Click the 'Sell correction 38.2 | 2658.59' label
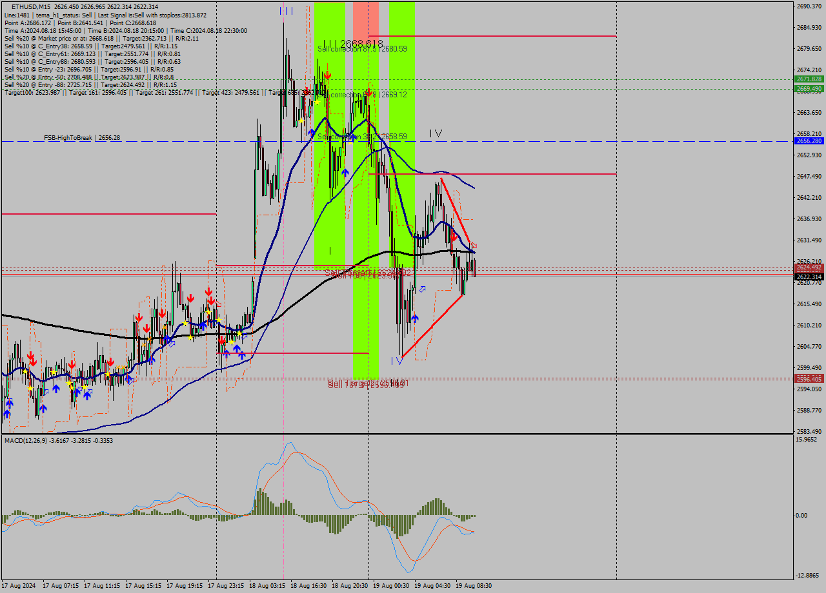The width and height of the screenshot is (826, 593). [362, 137]
